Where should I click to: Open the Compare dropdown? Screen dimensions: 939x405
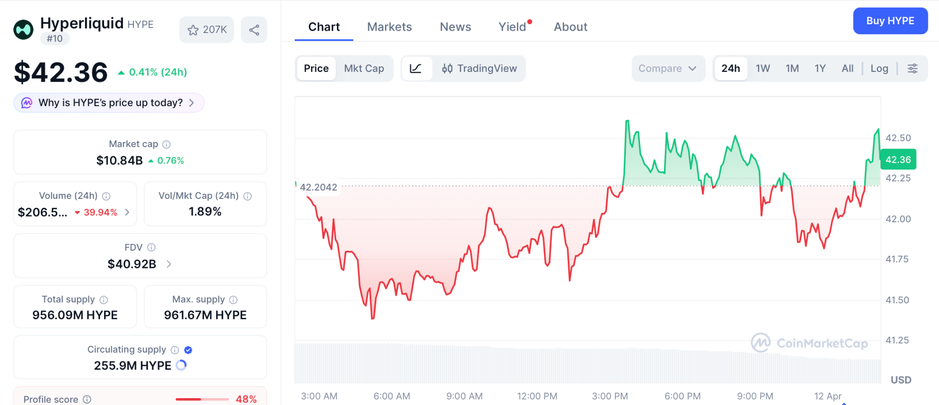[x=668, y=69]
